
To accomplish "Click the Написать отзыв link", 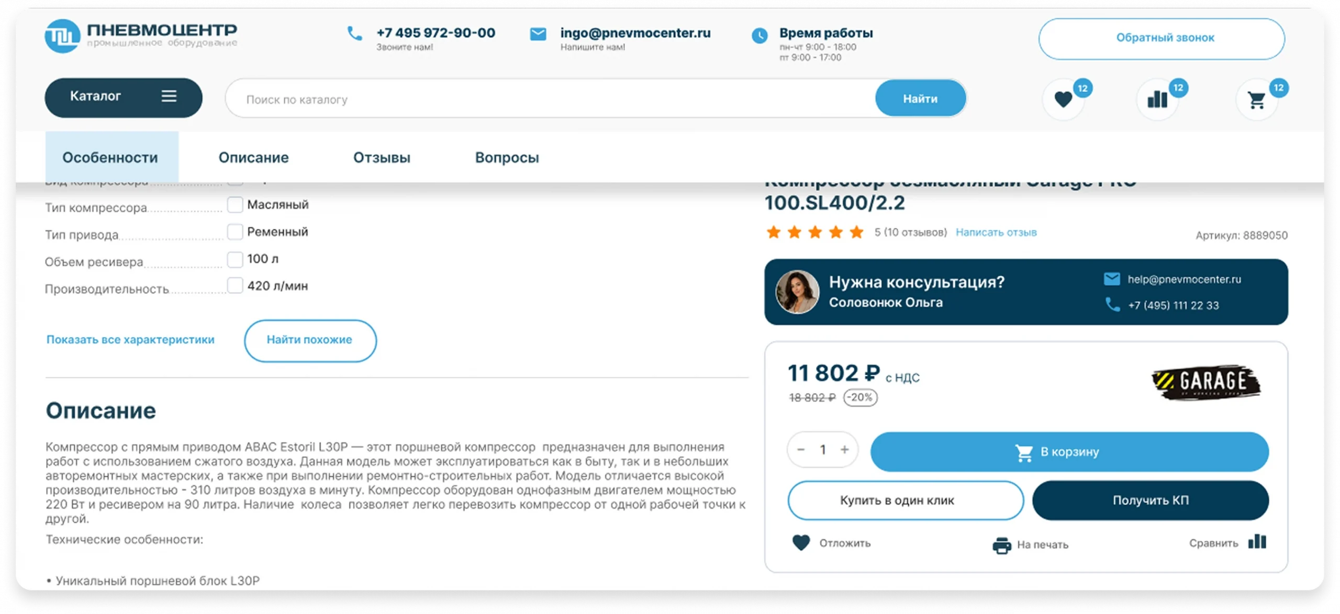I will click(996, 232).
